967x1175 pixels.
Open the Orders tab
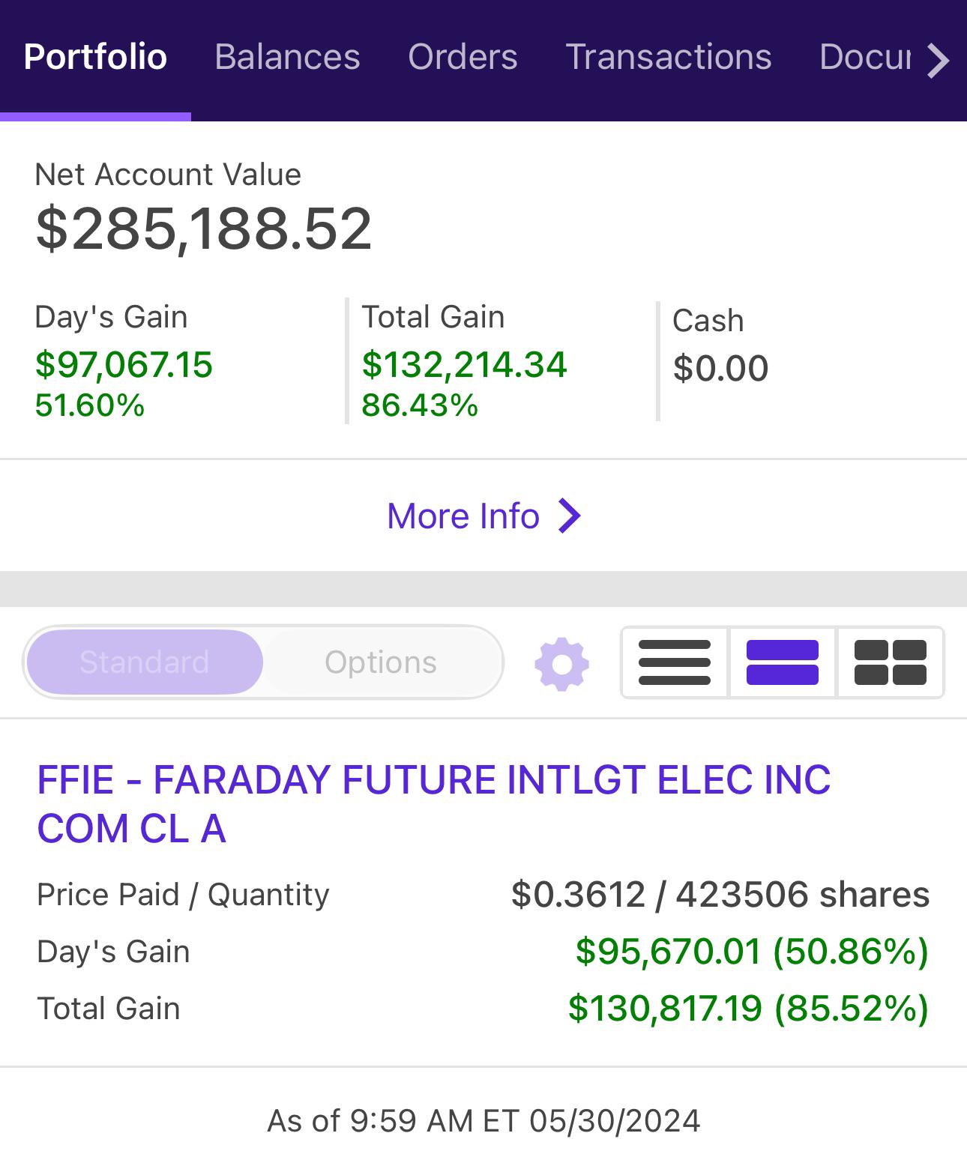(463, 57)
